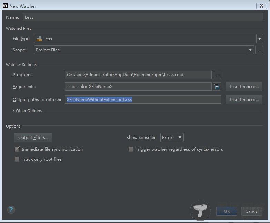The height and width of the screenshot is (223, 270).
Task: Click the expand Arguments field icon
Action: 217,87
